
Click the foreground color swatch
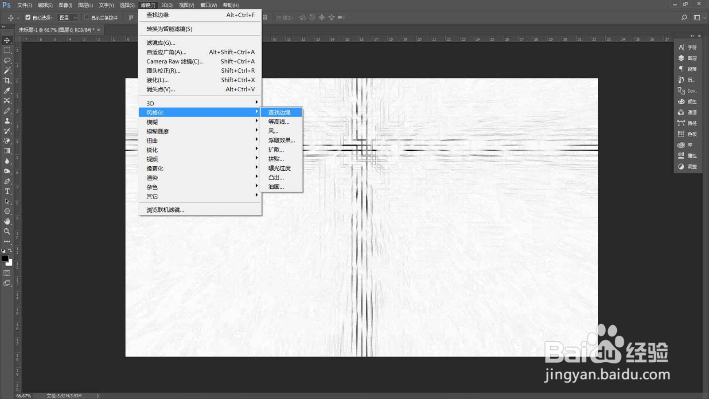click(4, 258)
